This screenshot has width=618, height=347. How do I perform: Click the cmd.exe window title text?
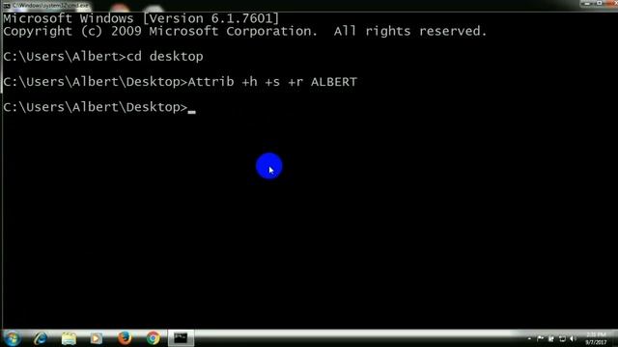pos(50,6)
